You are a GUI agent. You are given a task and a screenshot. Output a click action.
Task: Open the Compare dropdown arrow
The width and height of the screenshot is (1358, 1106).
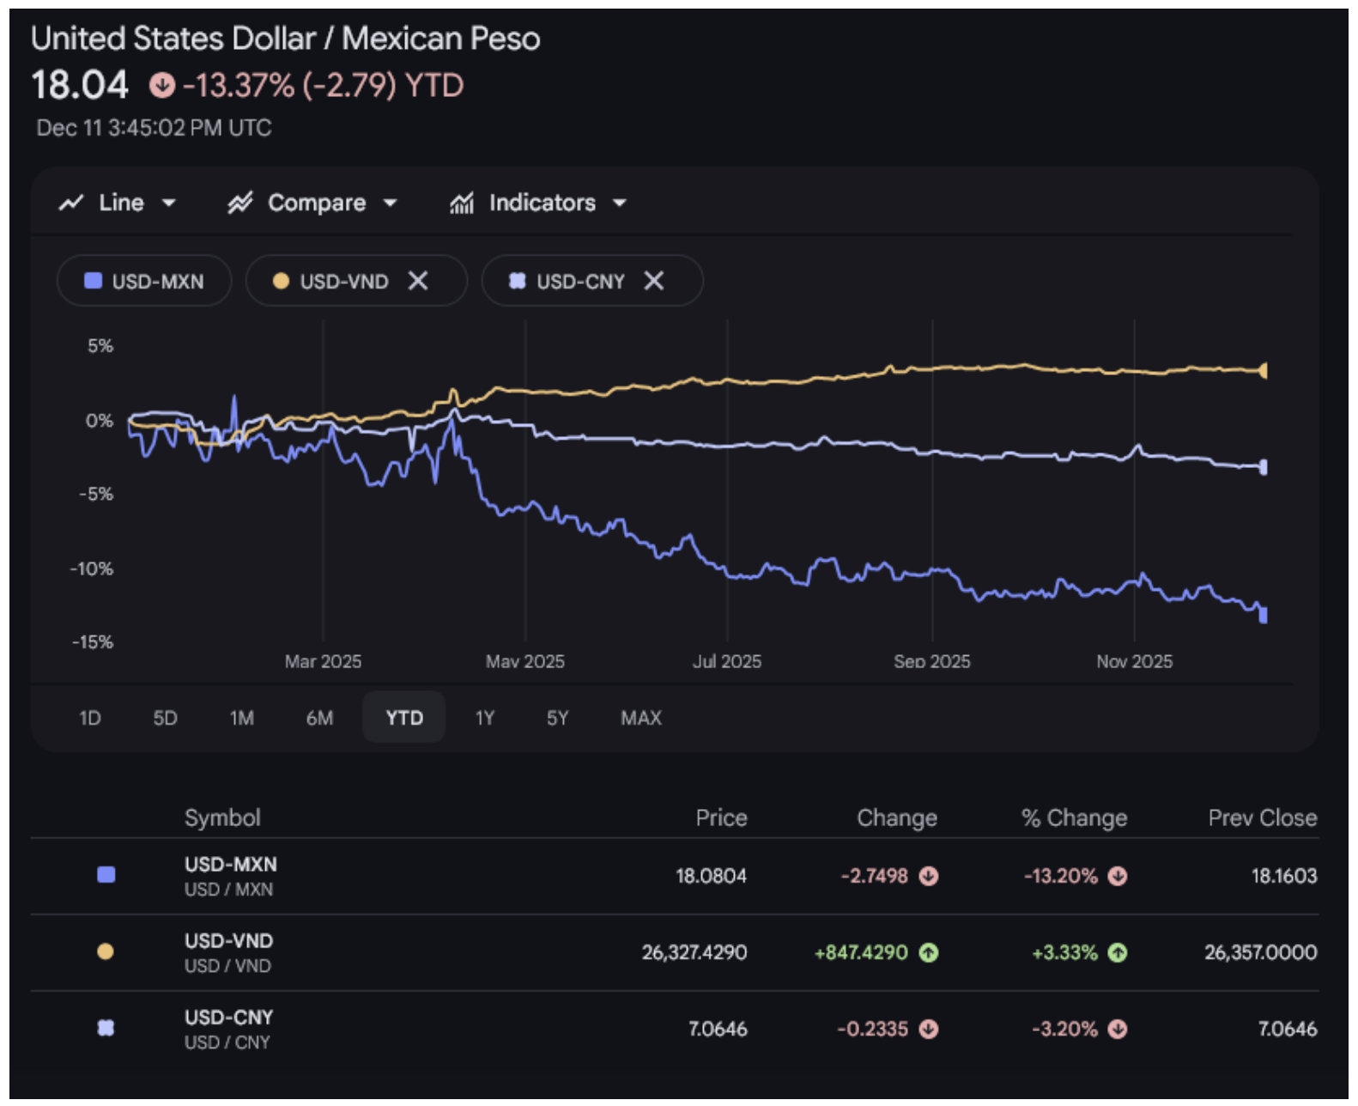pos(391,204)
